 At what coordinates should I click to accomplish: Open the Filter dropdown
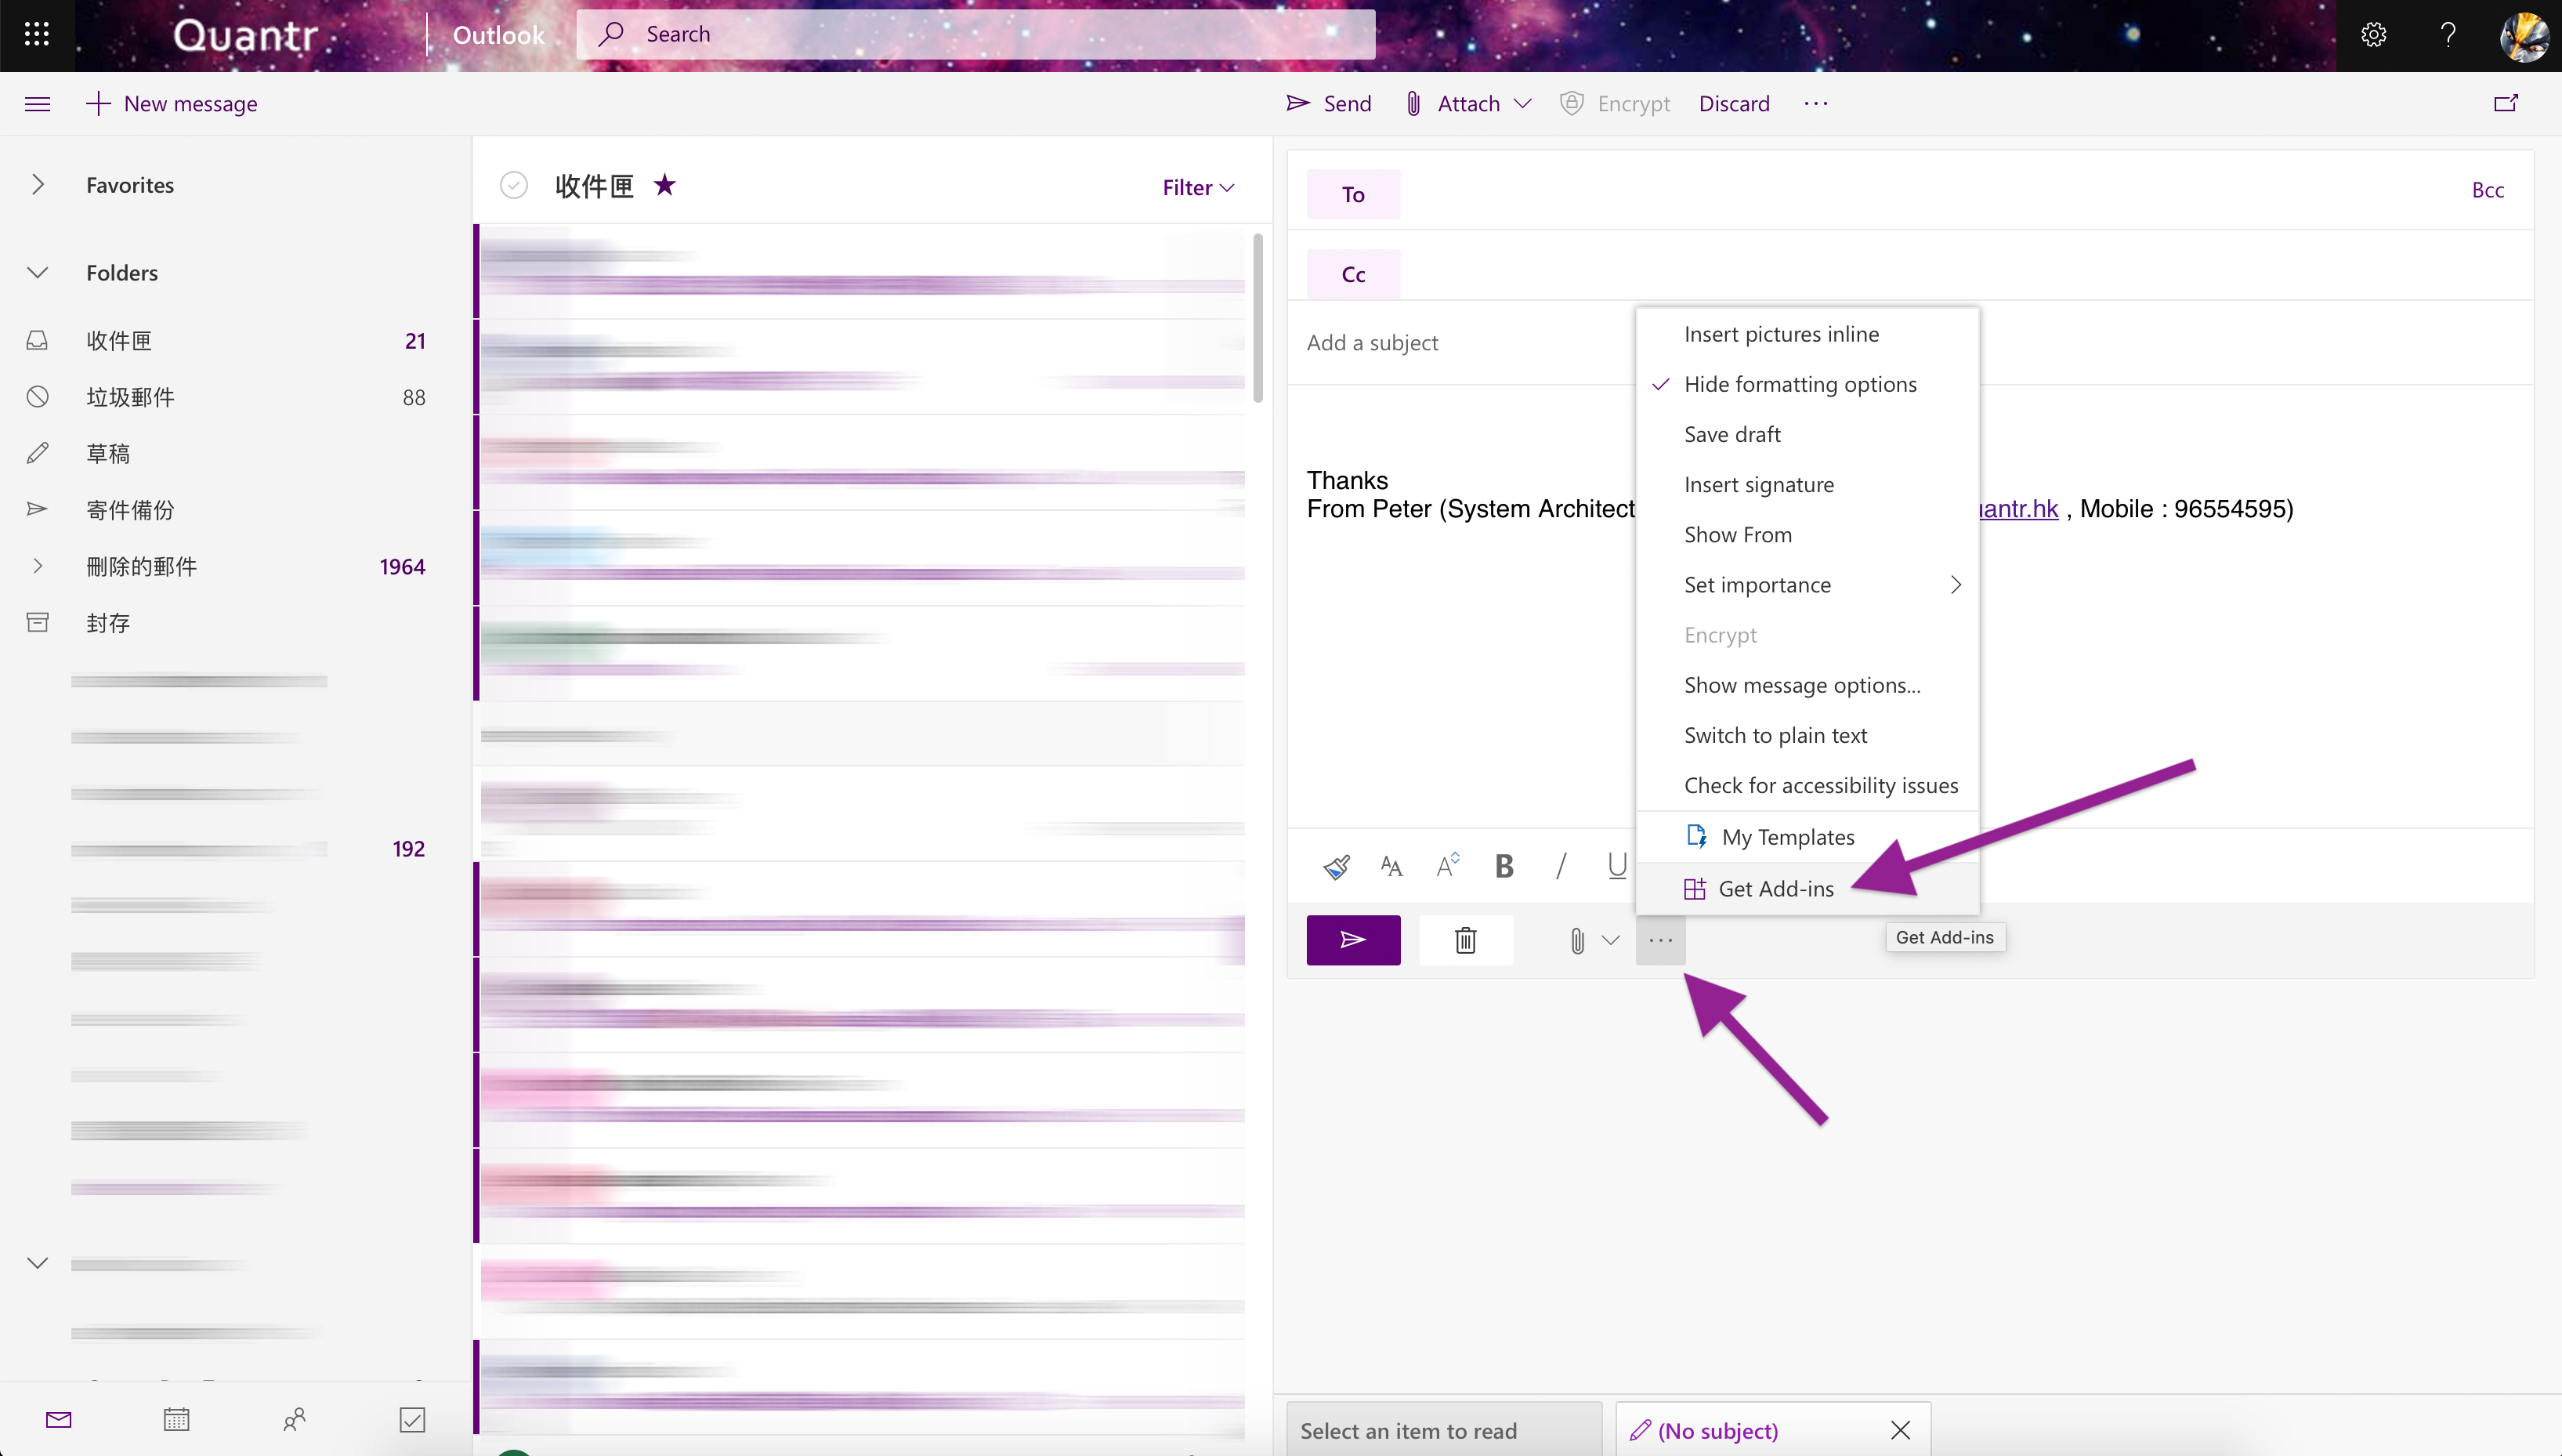coord(1196,187)
